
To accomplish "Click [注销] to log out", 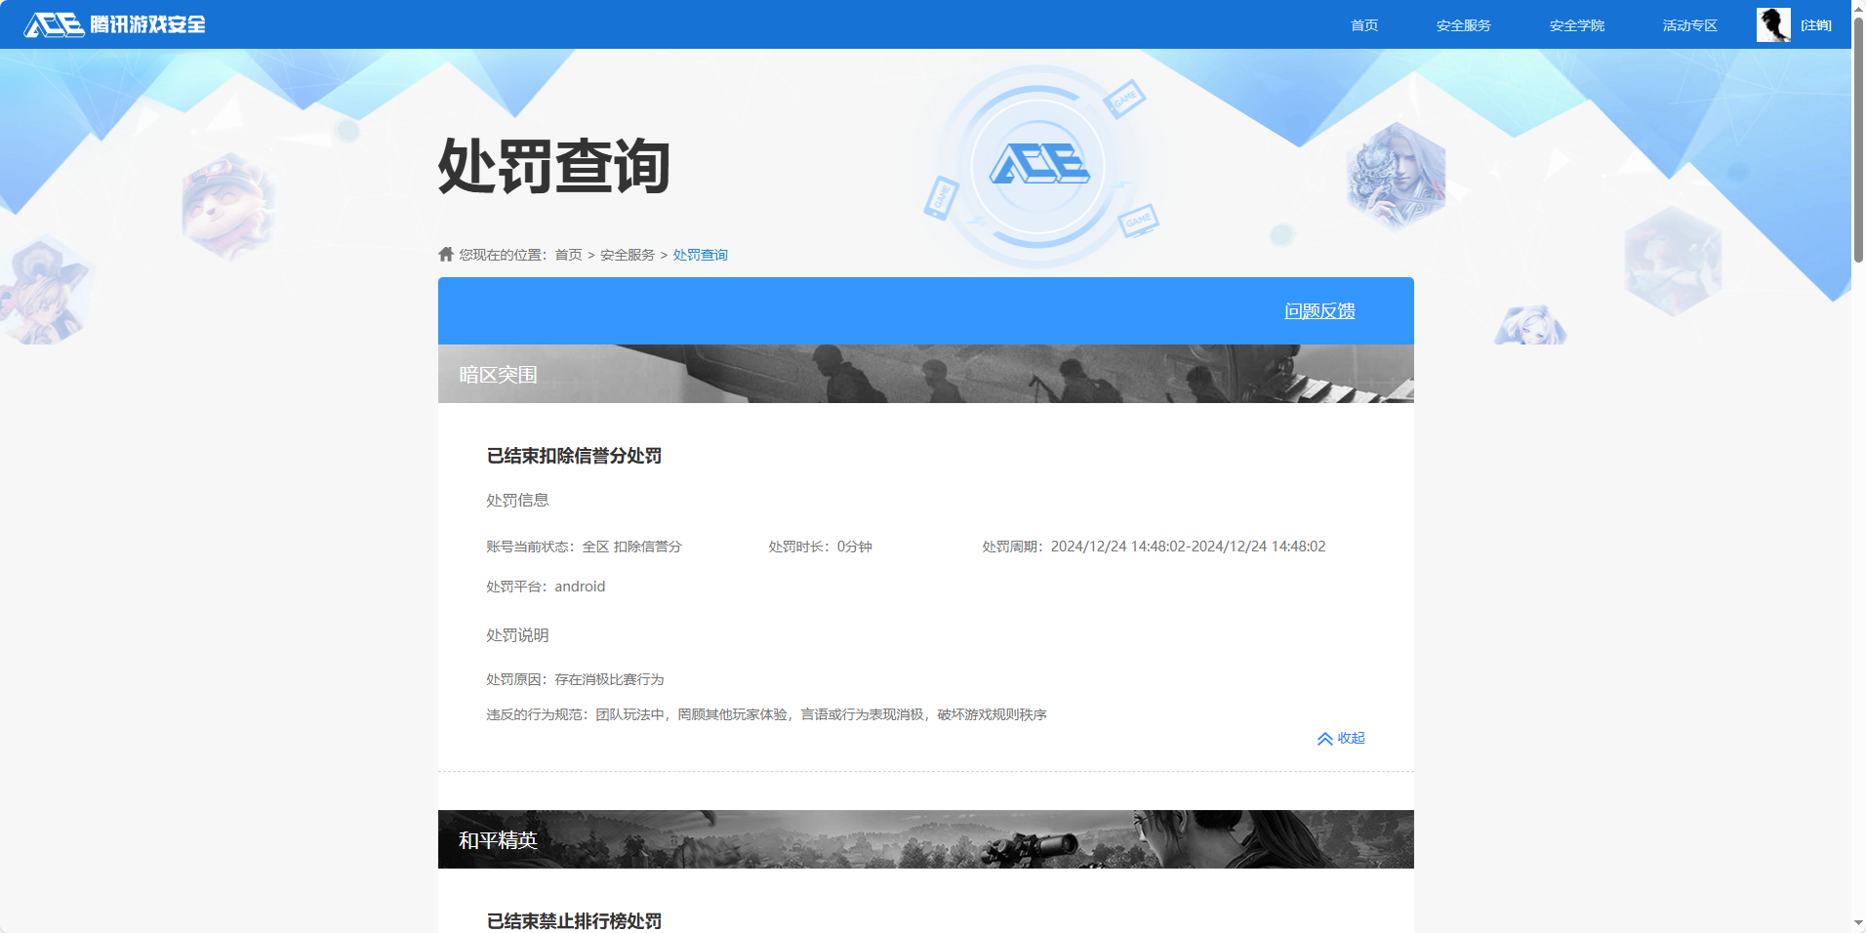I will (x=1815, y=24).
